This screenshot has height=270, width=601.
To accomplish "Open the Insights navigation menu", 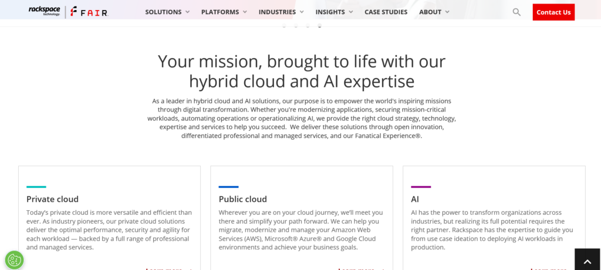I will tap(334, 12).
